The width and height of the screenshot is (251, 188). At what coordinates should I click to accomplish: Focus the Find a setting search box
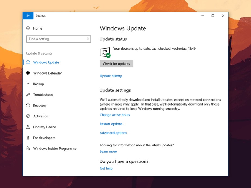56,39
